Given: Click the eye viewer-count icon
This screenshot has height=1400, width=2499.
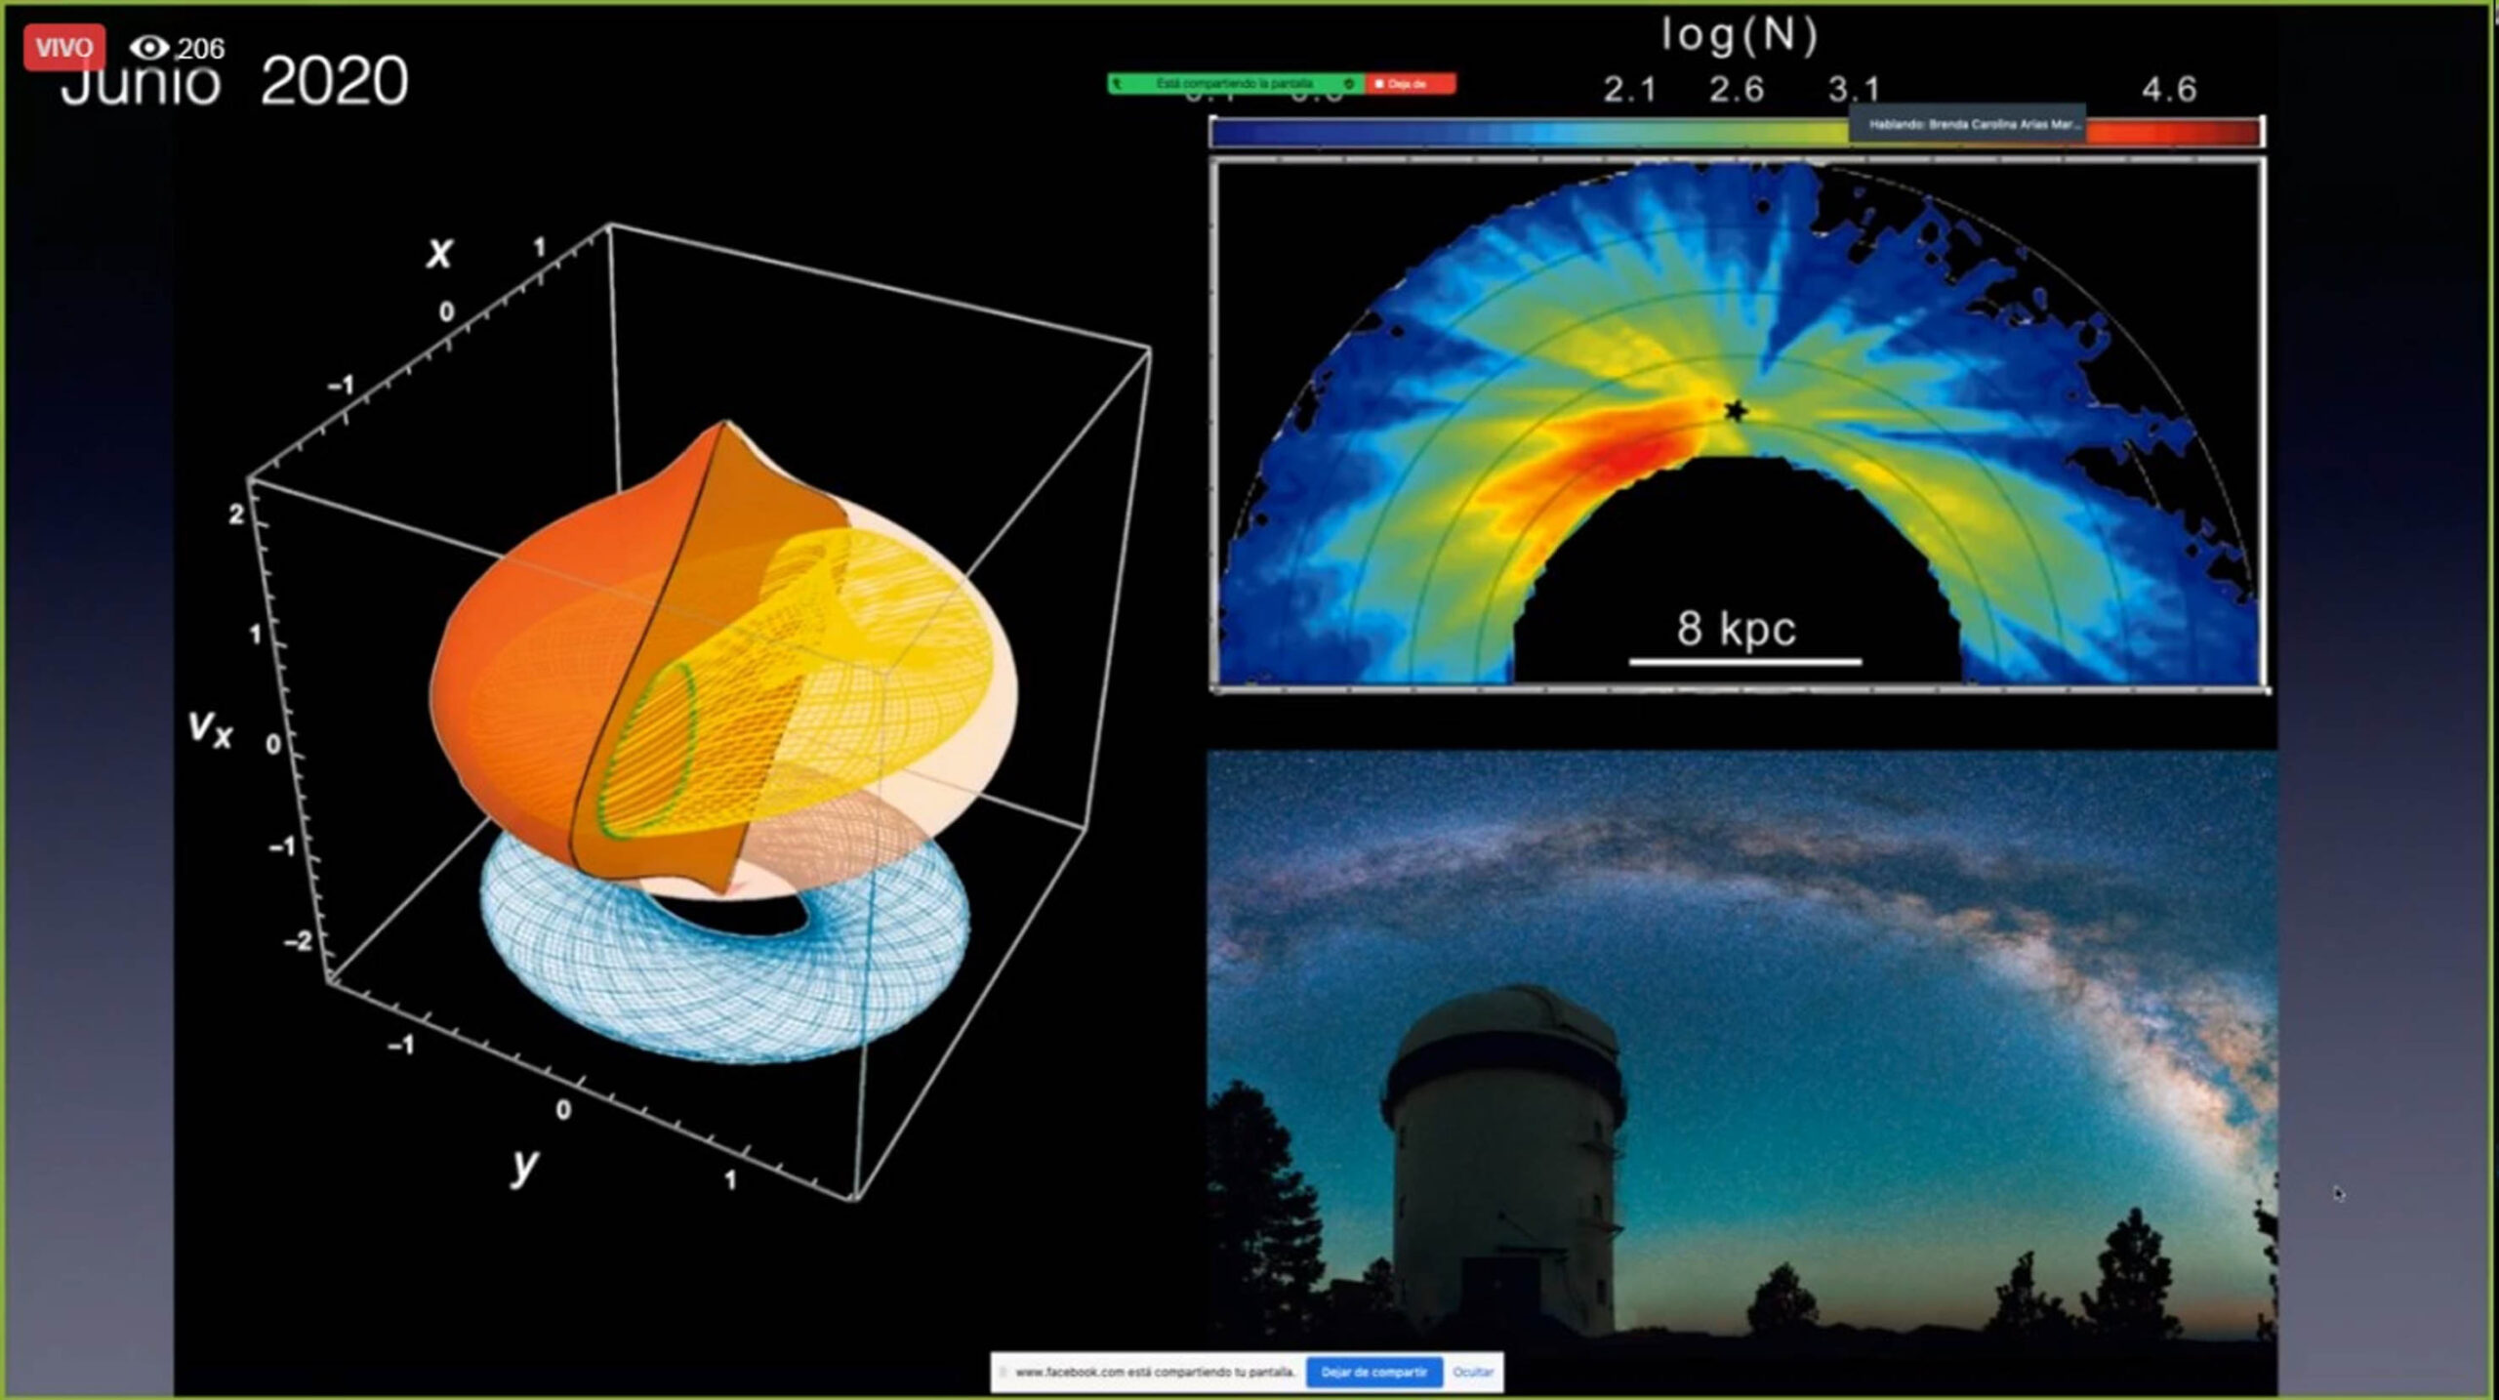Looking at the screenshot, I should (148, 48).
